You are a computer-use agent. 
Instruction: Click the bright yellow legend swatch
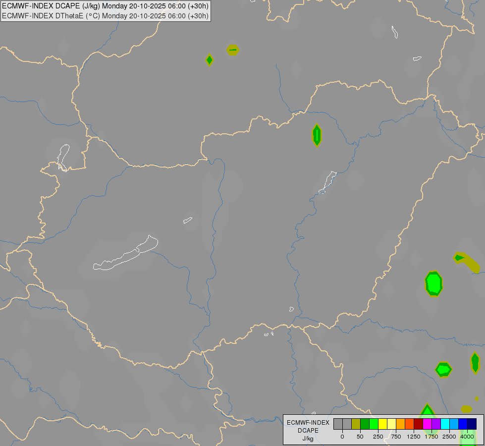[x=382, y=424]
